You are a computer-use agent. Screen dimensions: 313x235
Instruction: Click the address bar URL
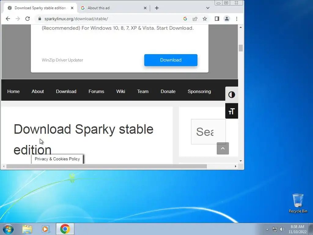[x=76, y=19]
